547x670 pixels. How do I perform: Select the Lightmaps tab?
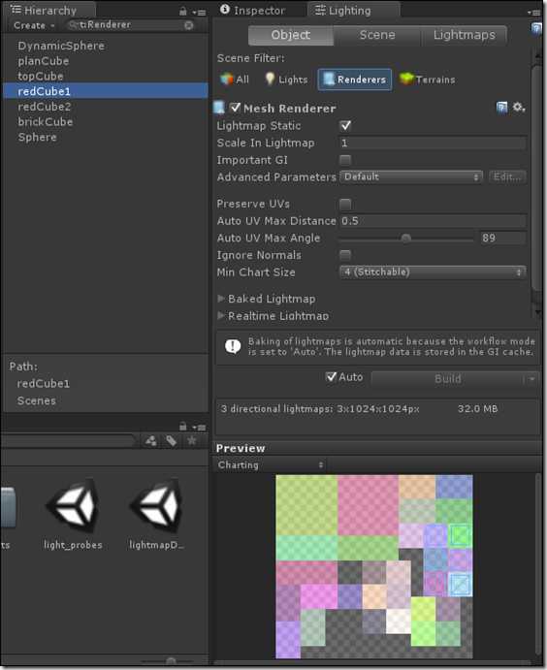tap(465, 35)
